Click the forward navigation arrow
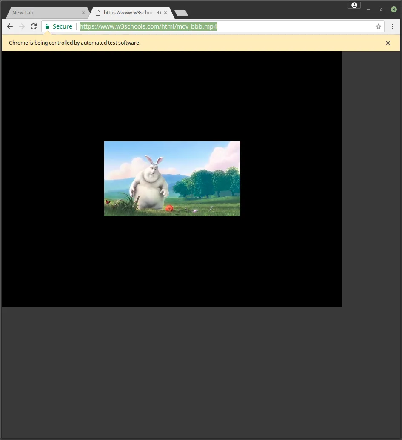 (22, 26)
